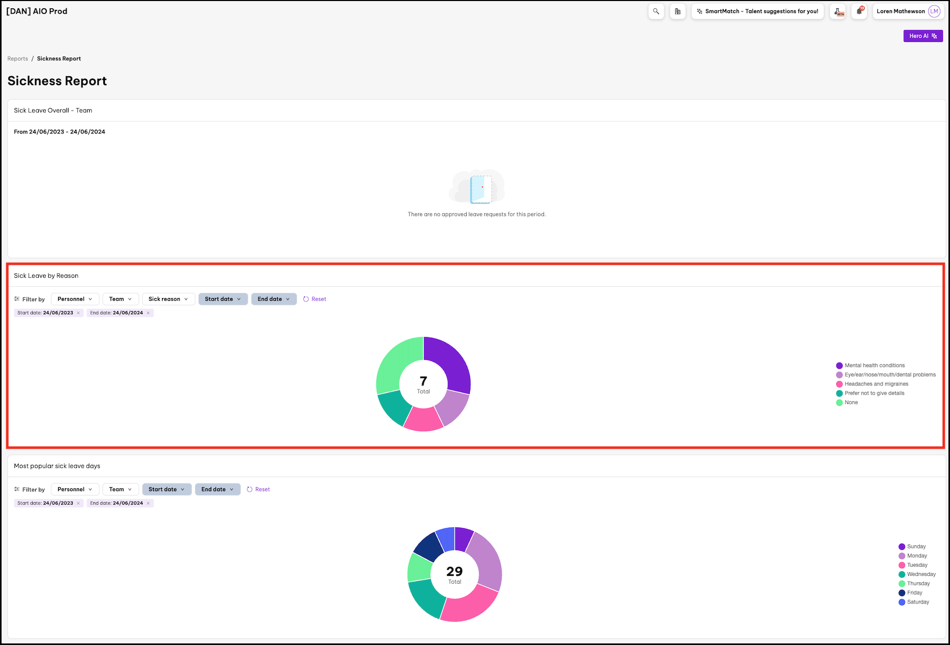
Task: Remove End date chip in Sick Leave by Reason
Action: 148,313
